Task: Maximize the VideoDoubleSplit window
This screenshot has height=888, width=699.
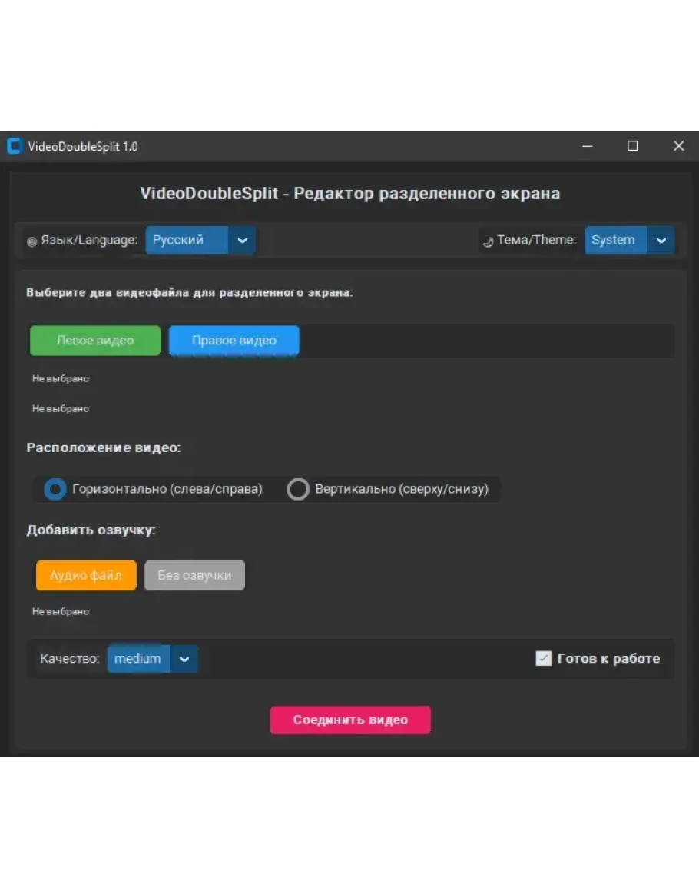Action: pos(632,146)
